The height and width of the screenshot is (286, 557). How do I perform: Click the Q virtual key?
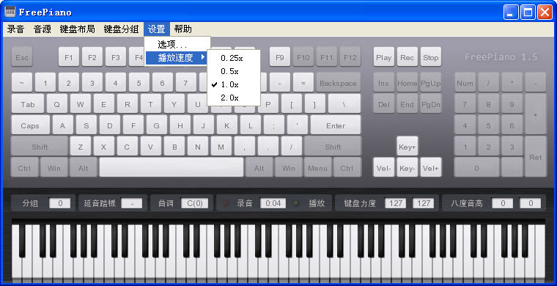57,103
